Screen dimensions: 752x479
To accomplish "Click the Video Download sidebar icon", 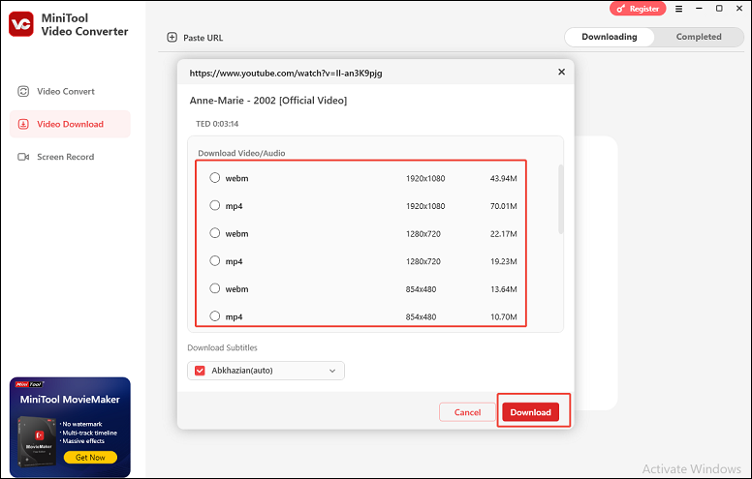I will coord(23,124).
